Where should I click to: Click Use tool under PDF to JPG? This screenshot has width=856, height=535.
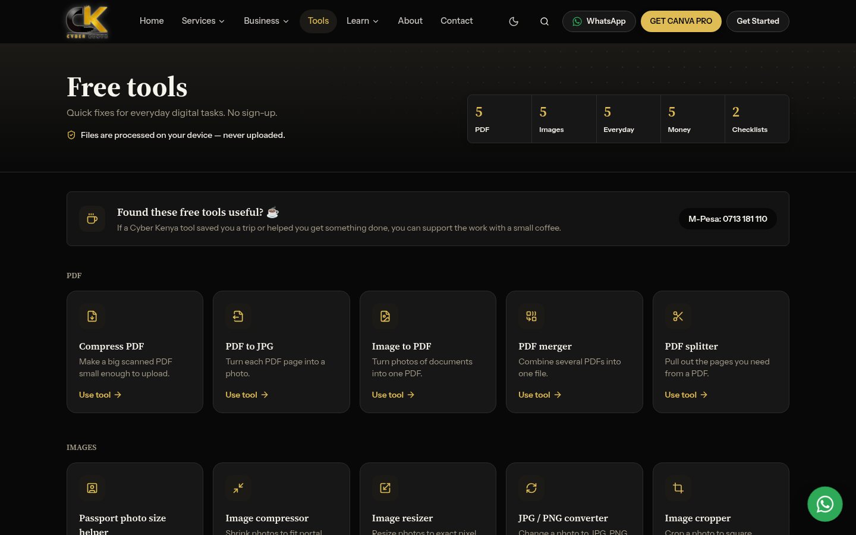pos(247,395)
